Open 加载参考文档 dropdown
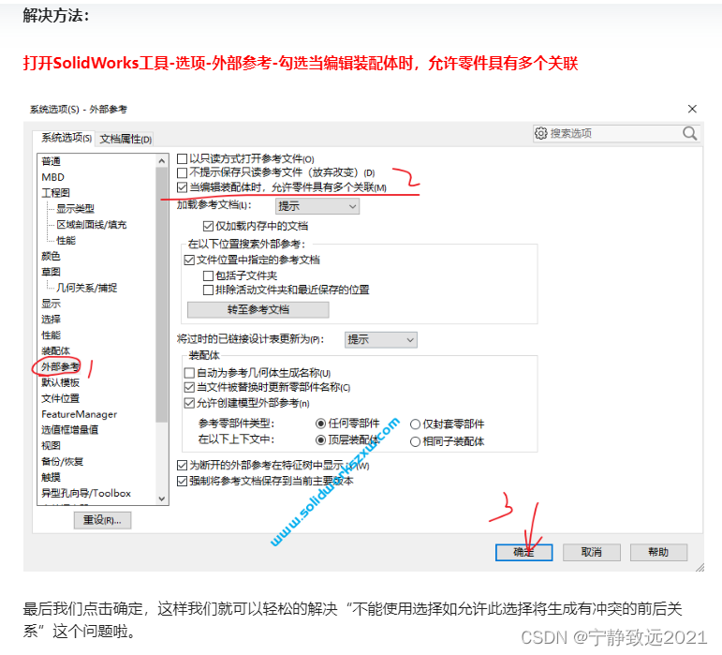 (x=317, y=206)
